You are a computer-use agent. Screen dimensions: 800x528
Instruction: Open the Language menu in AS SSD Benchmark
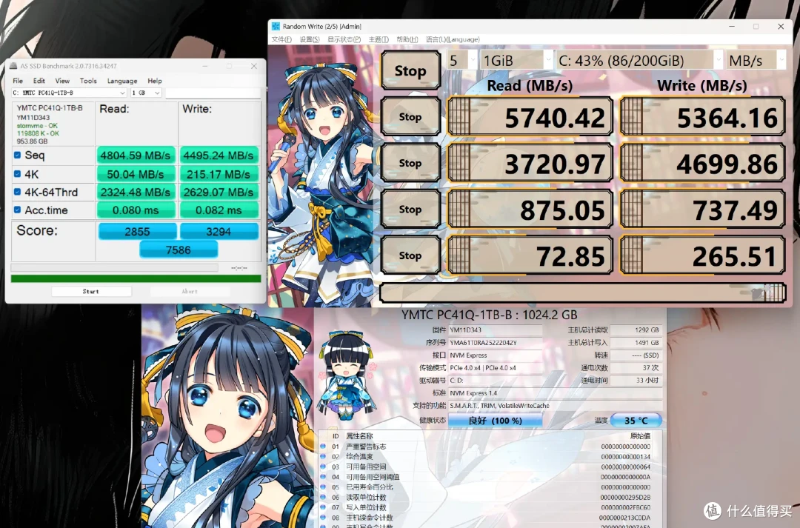pos(122,81)
